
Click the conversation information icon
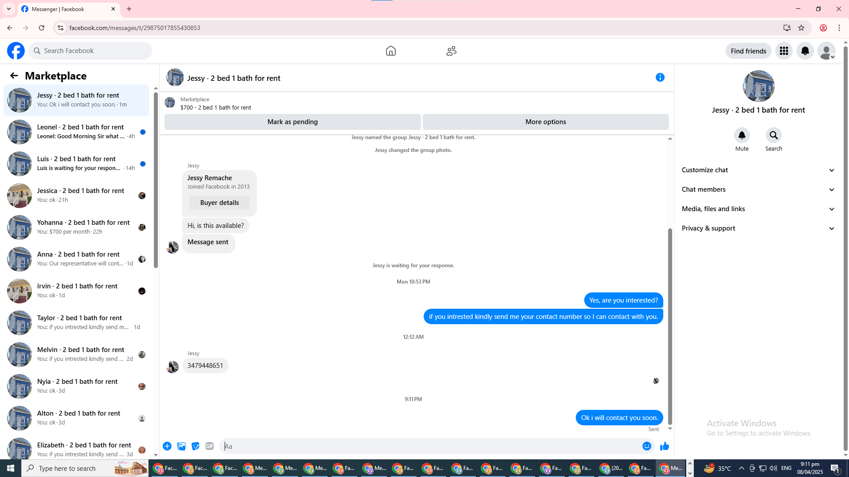[x=660, y=78]
